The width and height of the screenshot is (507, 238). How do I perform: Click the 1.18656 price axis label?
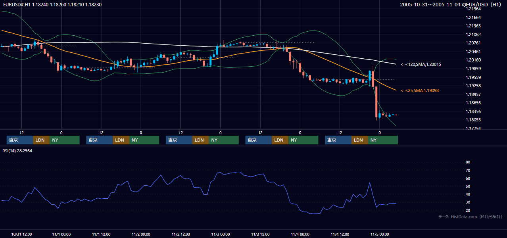[473, 103]
